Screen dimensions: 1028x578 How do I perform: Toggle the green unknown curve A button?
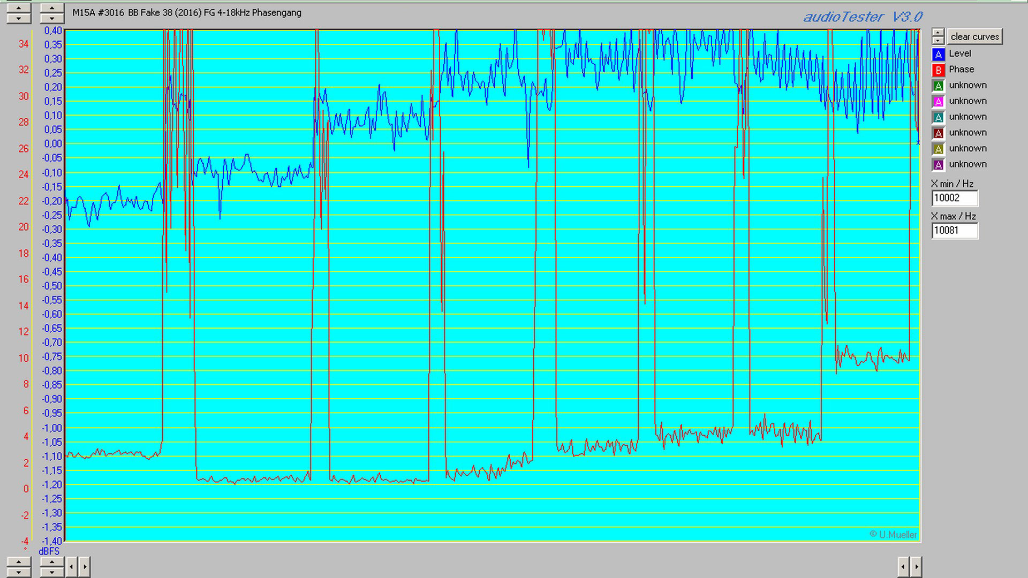pyautogui.click(x=938, y=86)
